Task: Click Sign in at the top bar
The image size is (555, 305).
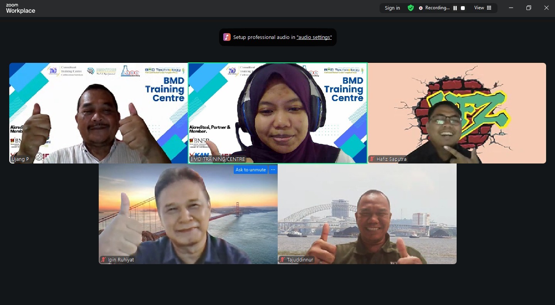Action: point(392,8)
